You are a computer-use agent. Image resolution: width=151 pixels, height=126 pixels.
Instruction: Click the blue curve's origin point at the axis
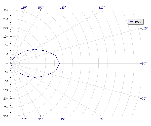(x=11, y=63)
